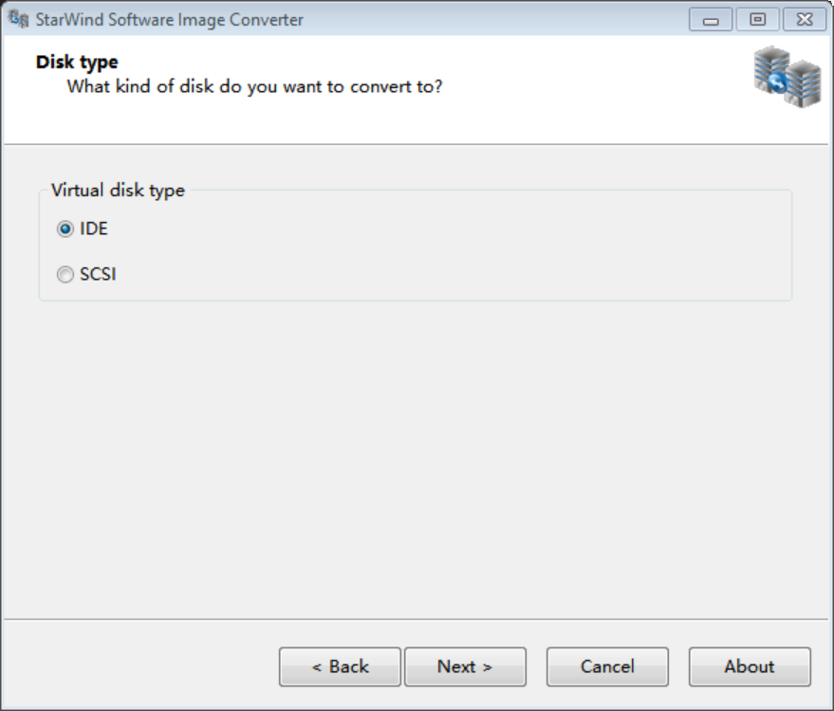Proceed by pressing Next
Viewport: 834px width, 711px height.
465,666
